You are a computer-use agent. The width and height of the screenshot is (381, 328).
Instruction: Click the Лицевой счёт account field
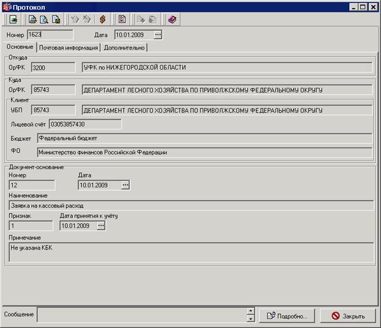[x=85, y=124]
